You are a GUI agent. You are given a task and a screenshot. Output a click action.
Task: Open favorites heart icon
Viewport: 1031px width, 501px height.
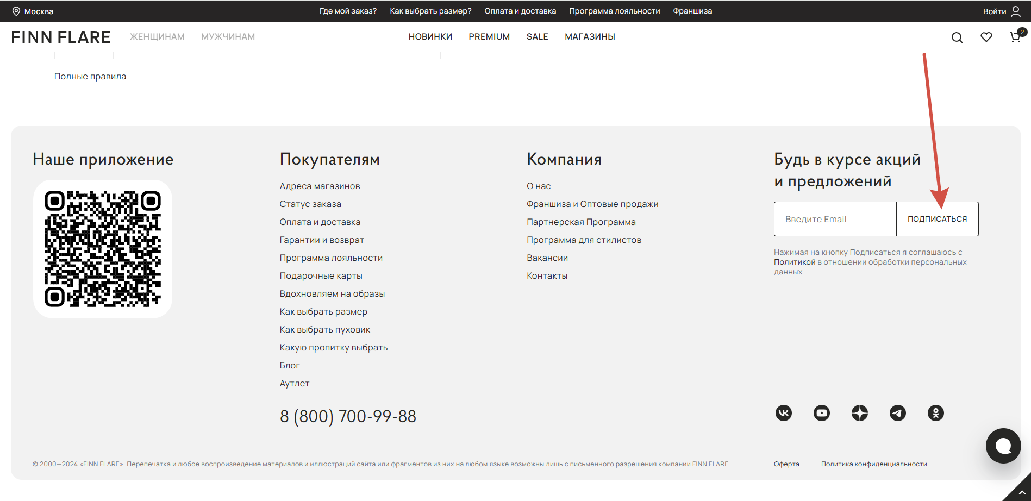[x=986, y=37]
